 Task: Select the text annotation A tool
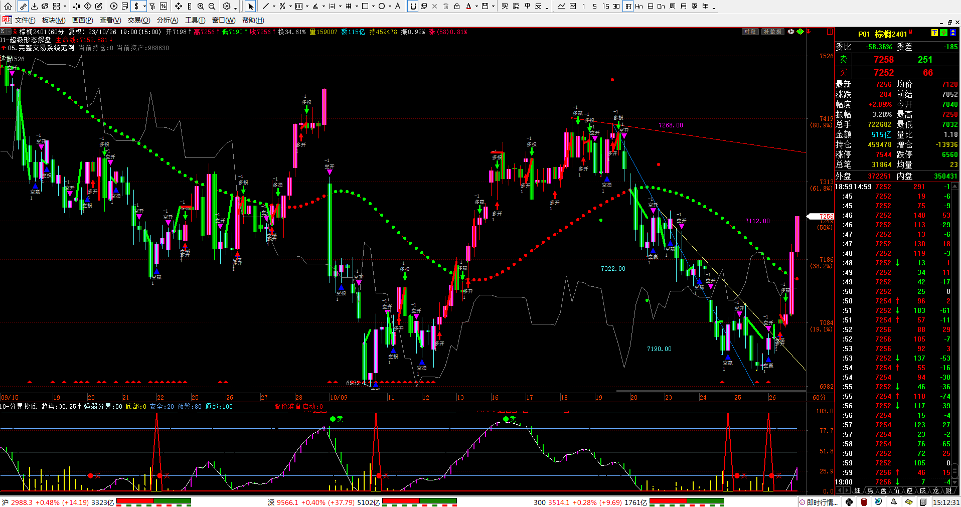tap(398, 6)
